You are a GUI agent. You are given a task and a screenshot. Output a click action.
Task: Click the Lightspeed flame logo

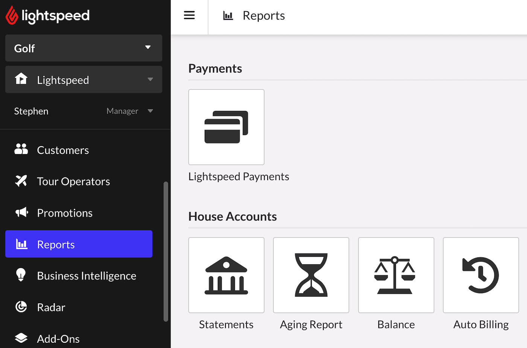tap(12, 15)
